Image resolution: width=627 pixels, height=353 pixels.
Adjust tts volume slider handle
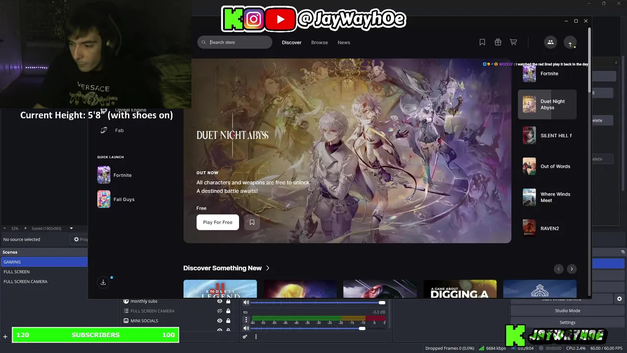click(x=362, y=328)
